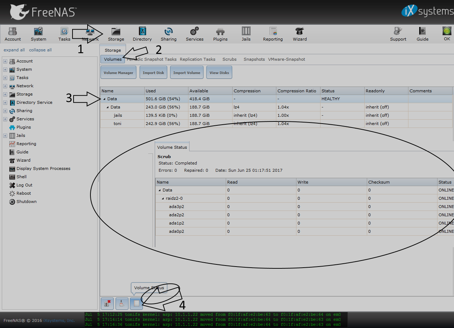Expand the Directory Service node in sidebar

5,102
